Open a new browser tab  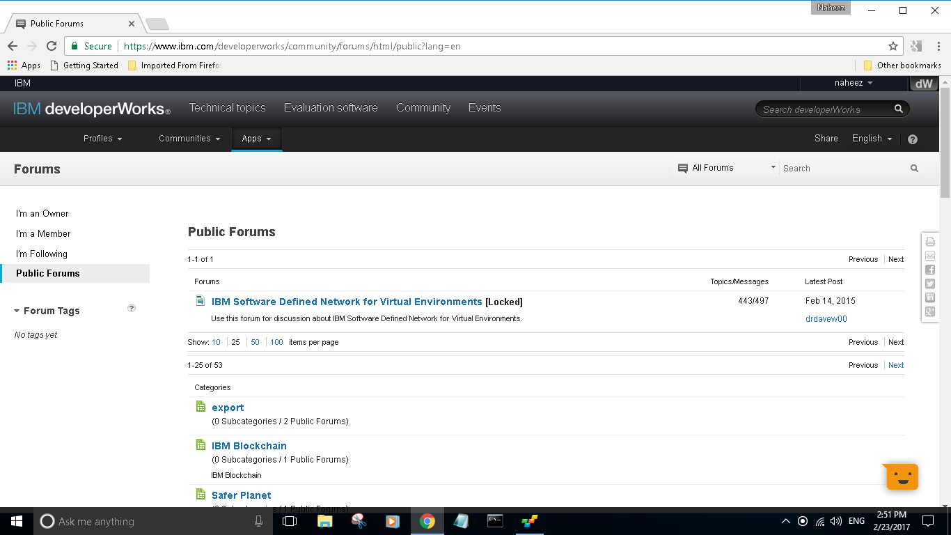tap(157, 24)
